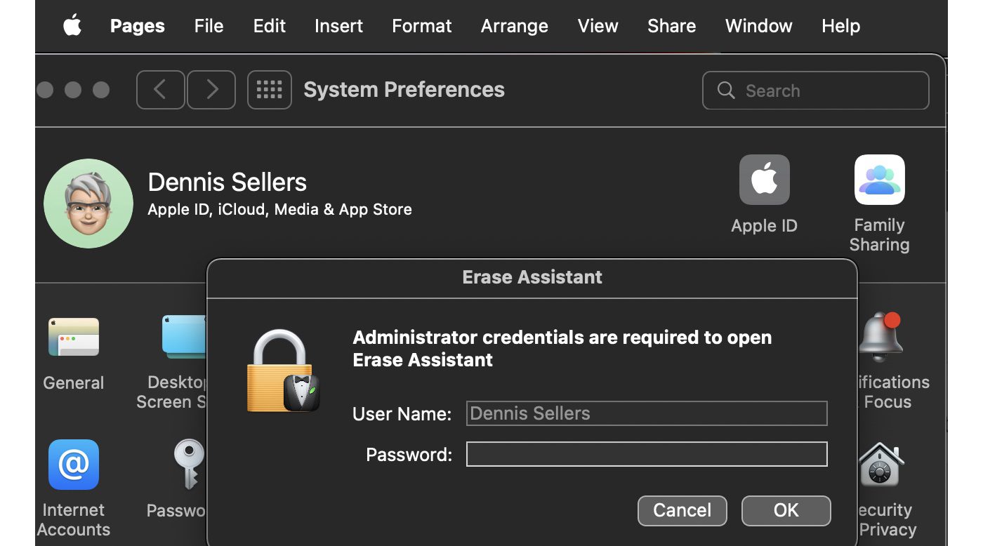Click Cancel in Erase Assistant dialog
This screenshot has height=546, width=983.
(682, 510)
